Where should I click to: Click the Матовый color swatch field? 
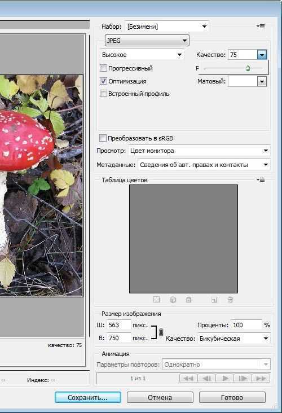[243, 81]
